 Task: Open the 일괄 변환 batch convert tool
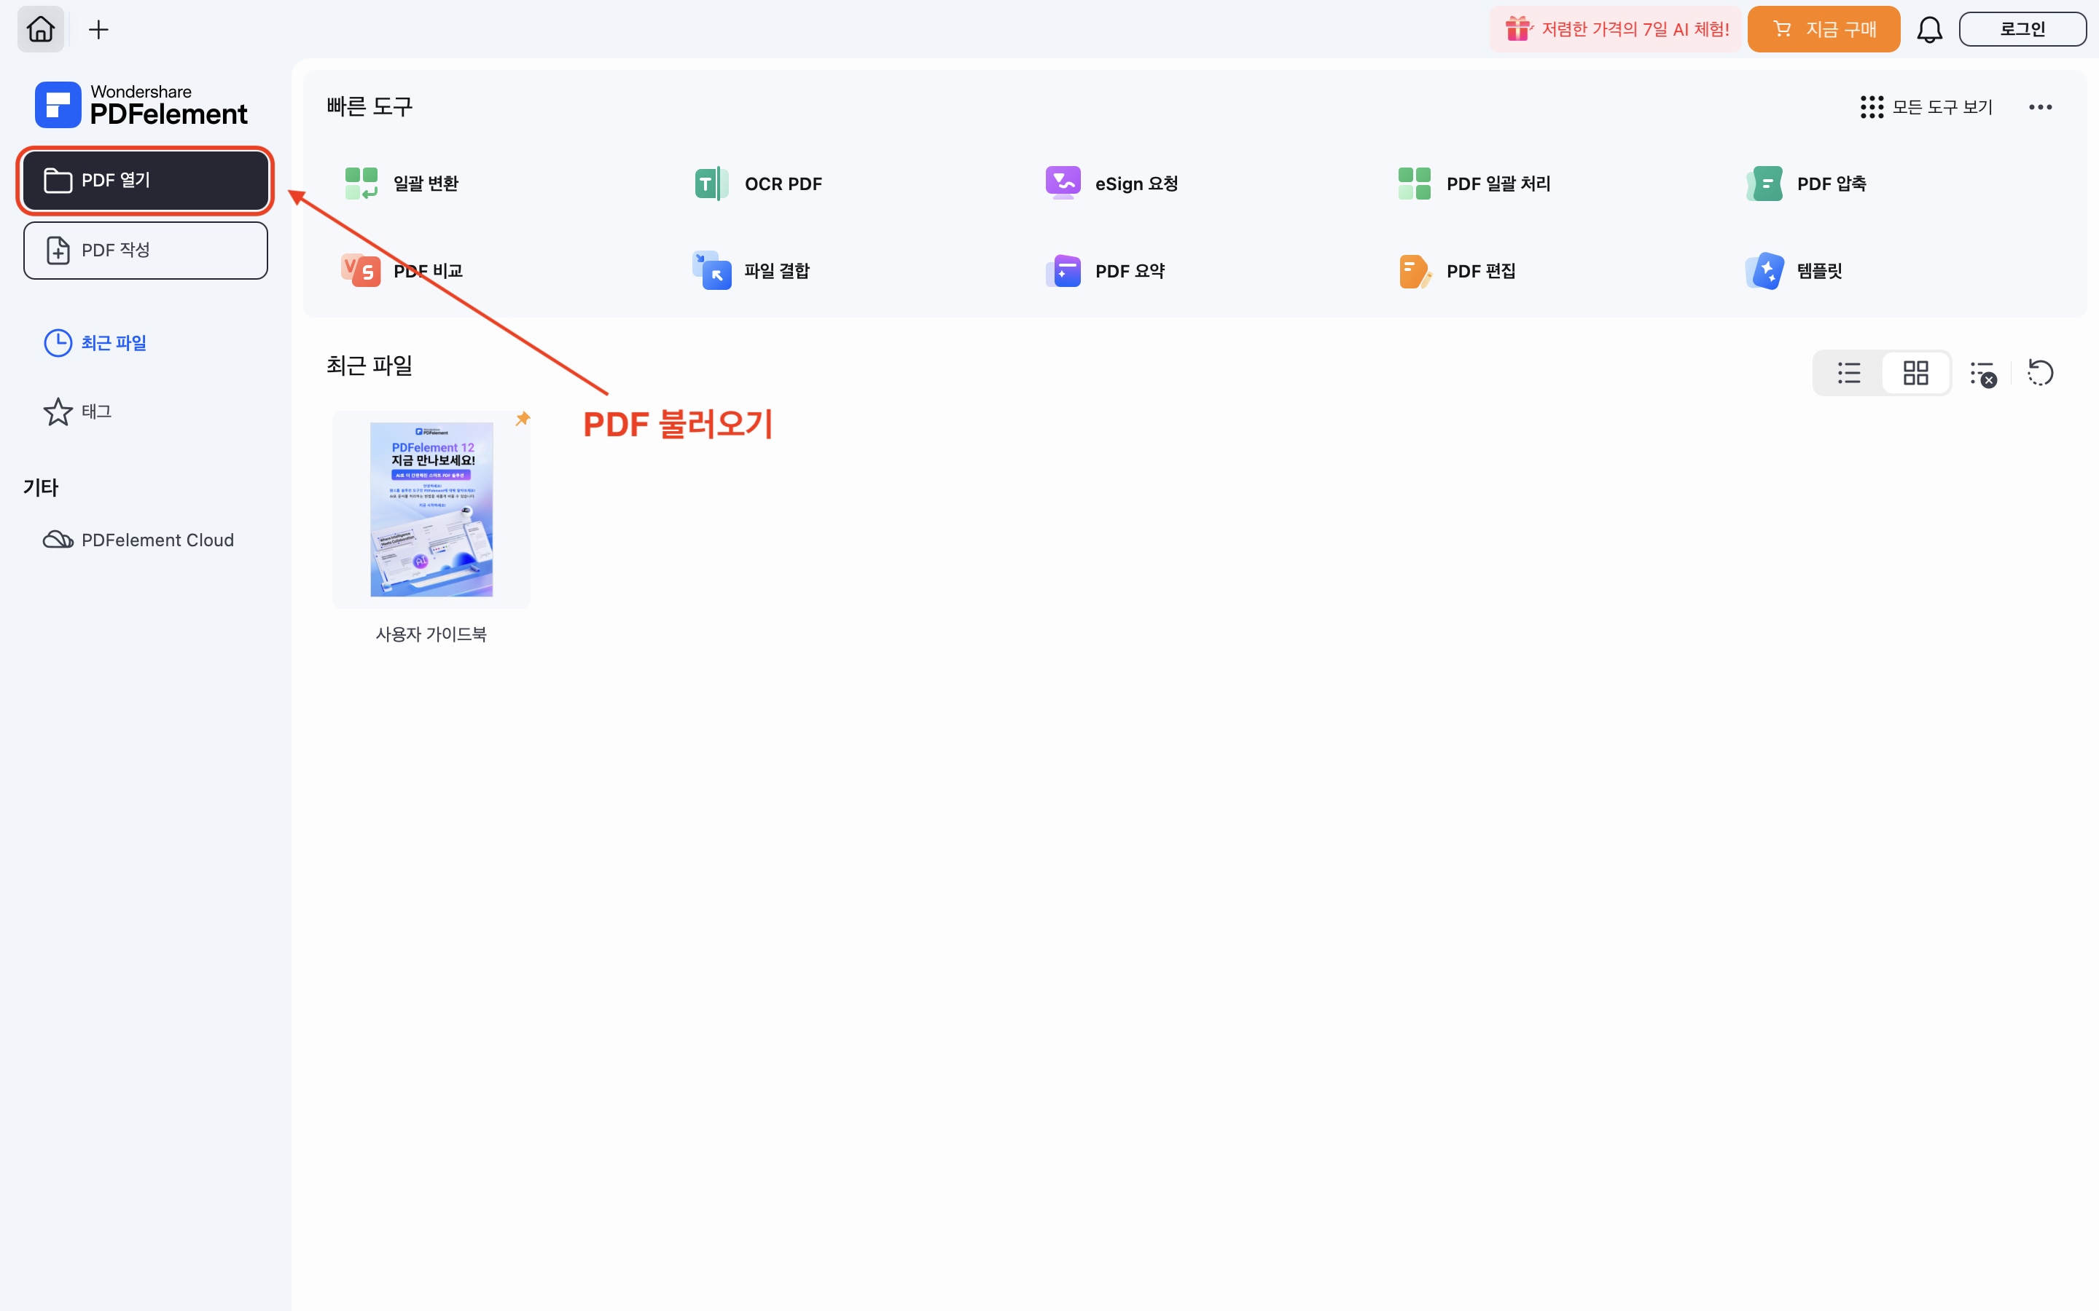pyautogui.click(x=402, y=184)
